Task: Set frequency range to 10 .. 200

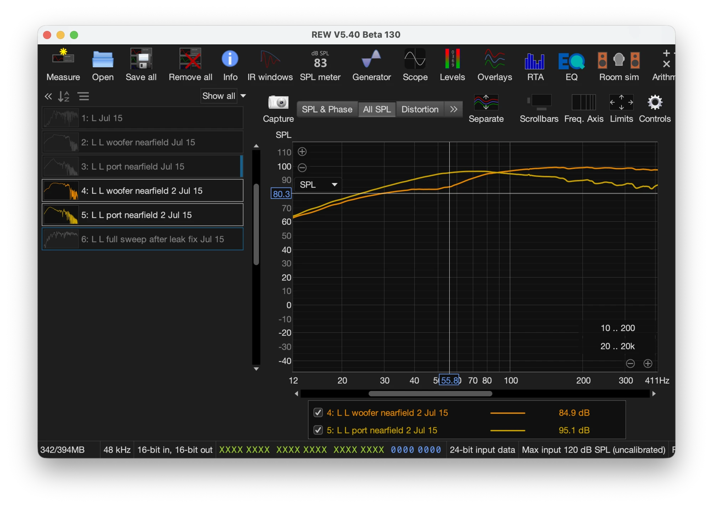Action: tap(617, 328)
